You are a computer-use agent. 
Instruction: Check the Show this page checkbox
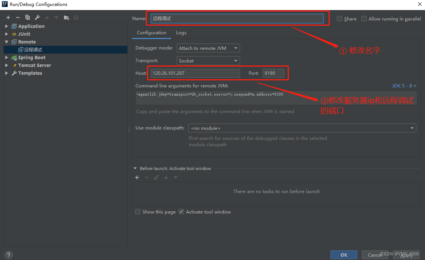[138, 212]
